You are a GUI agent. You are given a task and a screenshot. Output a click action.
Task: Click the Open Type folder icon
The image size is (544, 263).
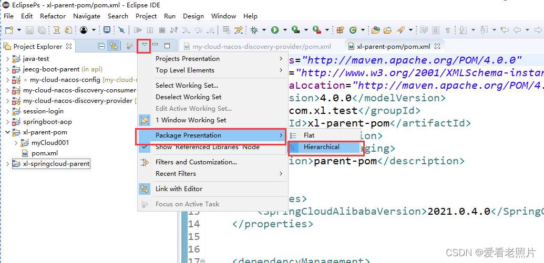point(375,30)
